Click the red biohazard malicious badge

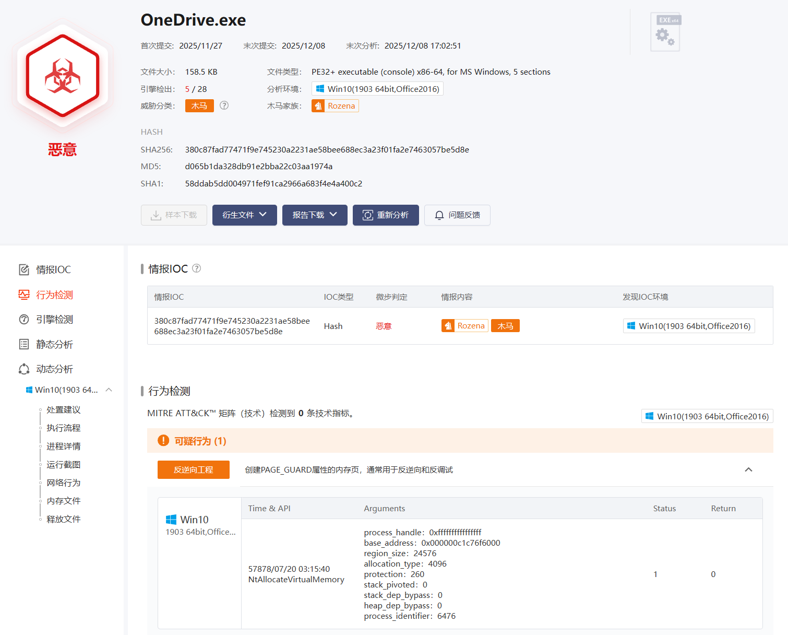(x=63, y=76)
